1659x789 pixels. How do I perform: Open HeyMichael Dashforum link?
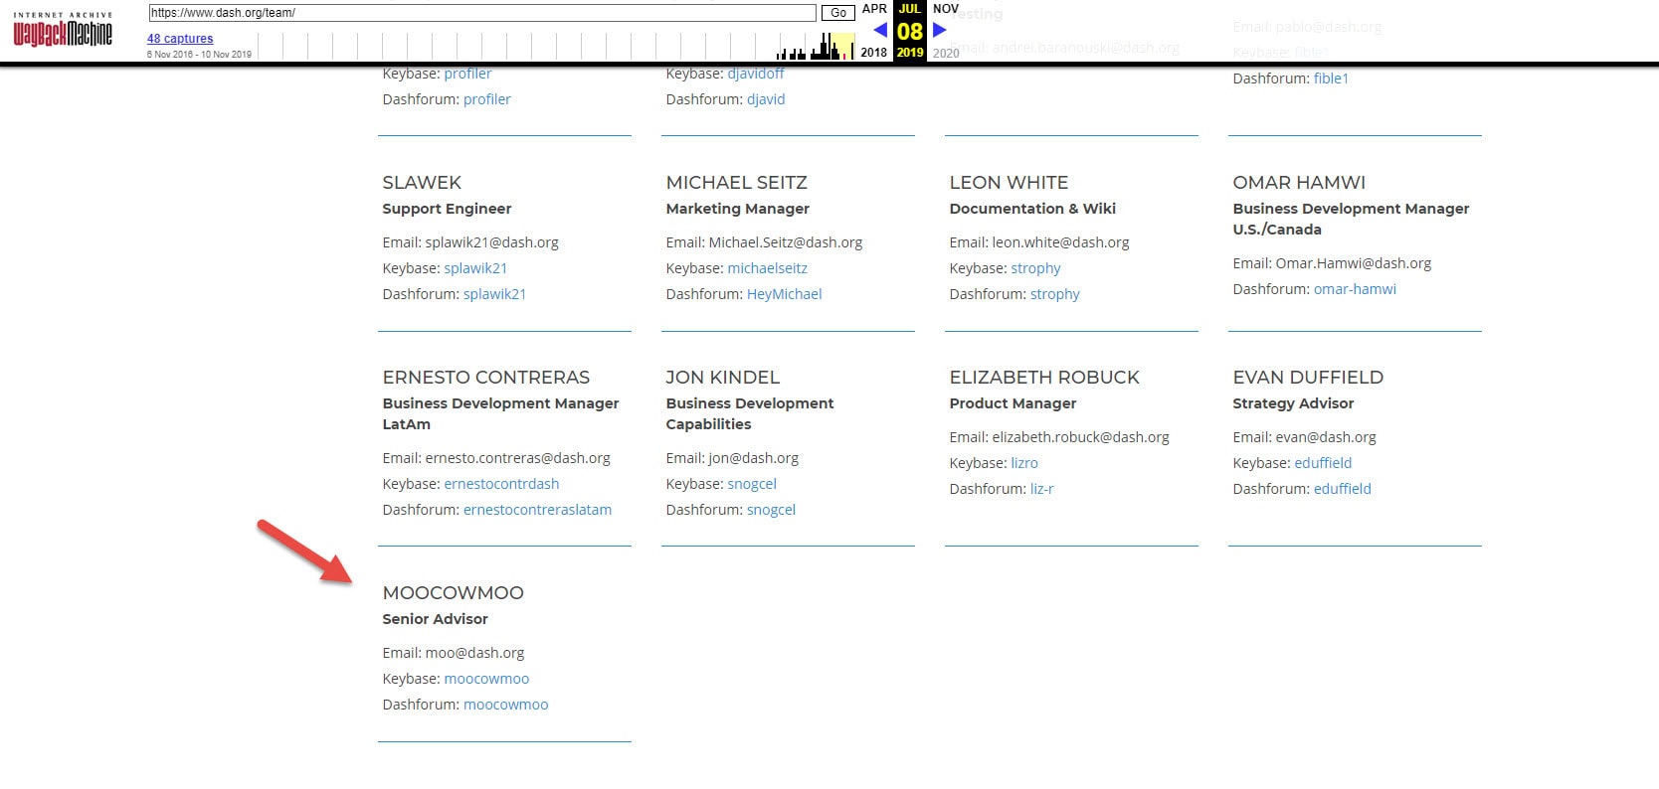pyautogui.click(x=785, y=294)
